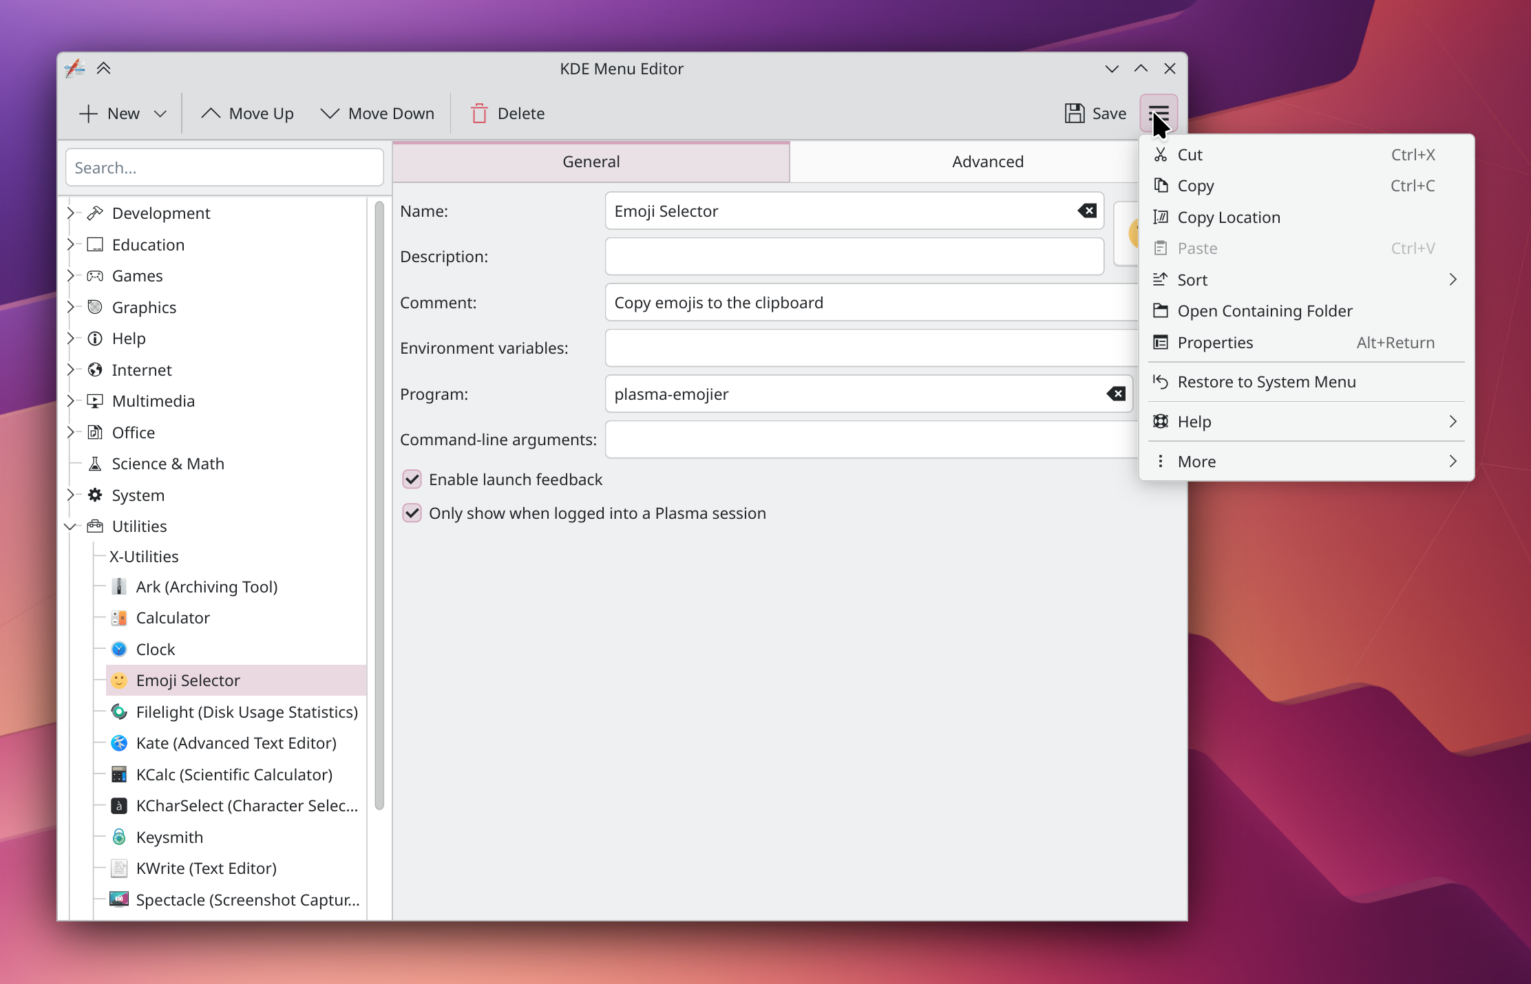Viewport: 1531px width, 984px height.
Task: Click the Kate editor icon in the tree
Action: point(119,743)
